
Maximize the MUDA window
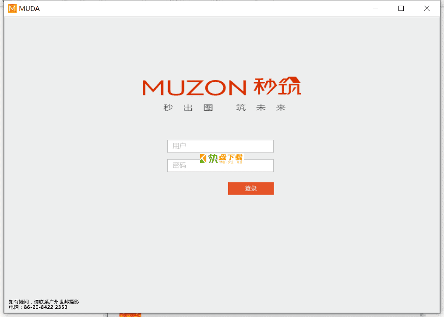click(401, 8)
